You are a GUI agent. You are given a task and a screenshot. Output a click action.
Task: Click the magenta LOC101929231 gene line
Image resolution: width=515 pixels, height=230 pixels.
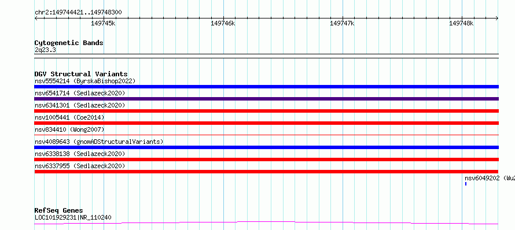click(266, 223)
